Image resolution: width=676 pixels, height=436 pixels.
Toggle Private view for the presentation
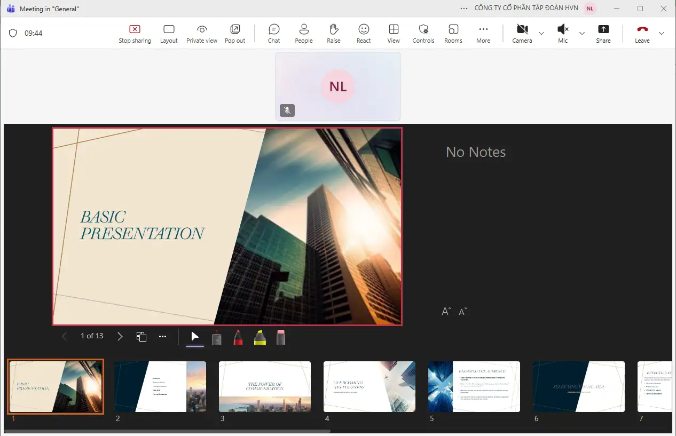[x=202, y=34]
